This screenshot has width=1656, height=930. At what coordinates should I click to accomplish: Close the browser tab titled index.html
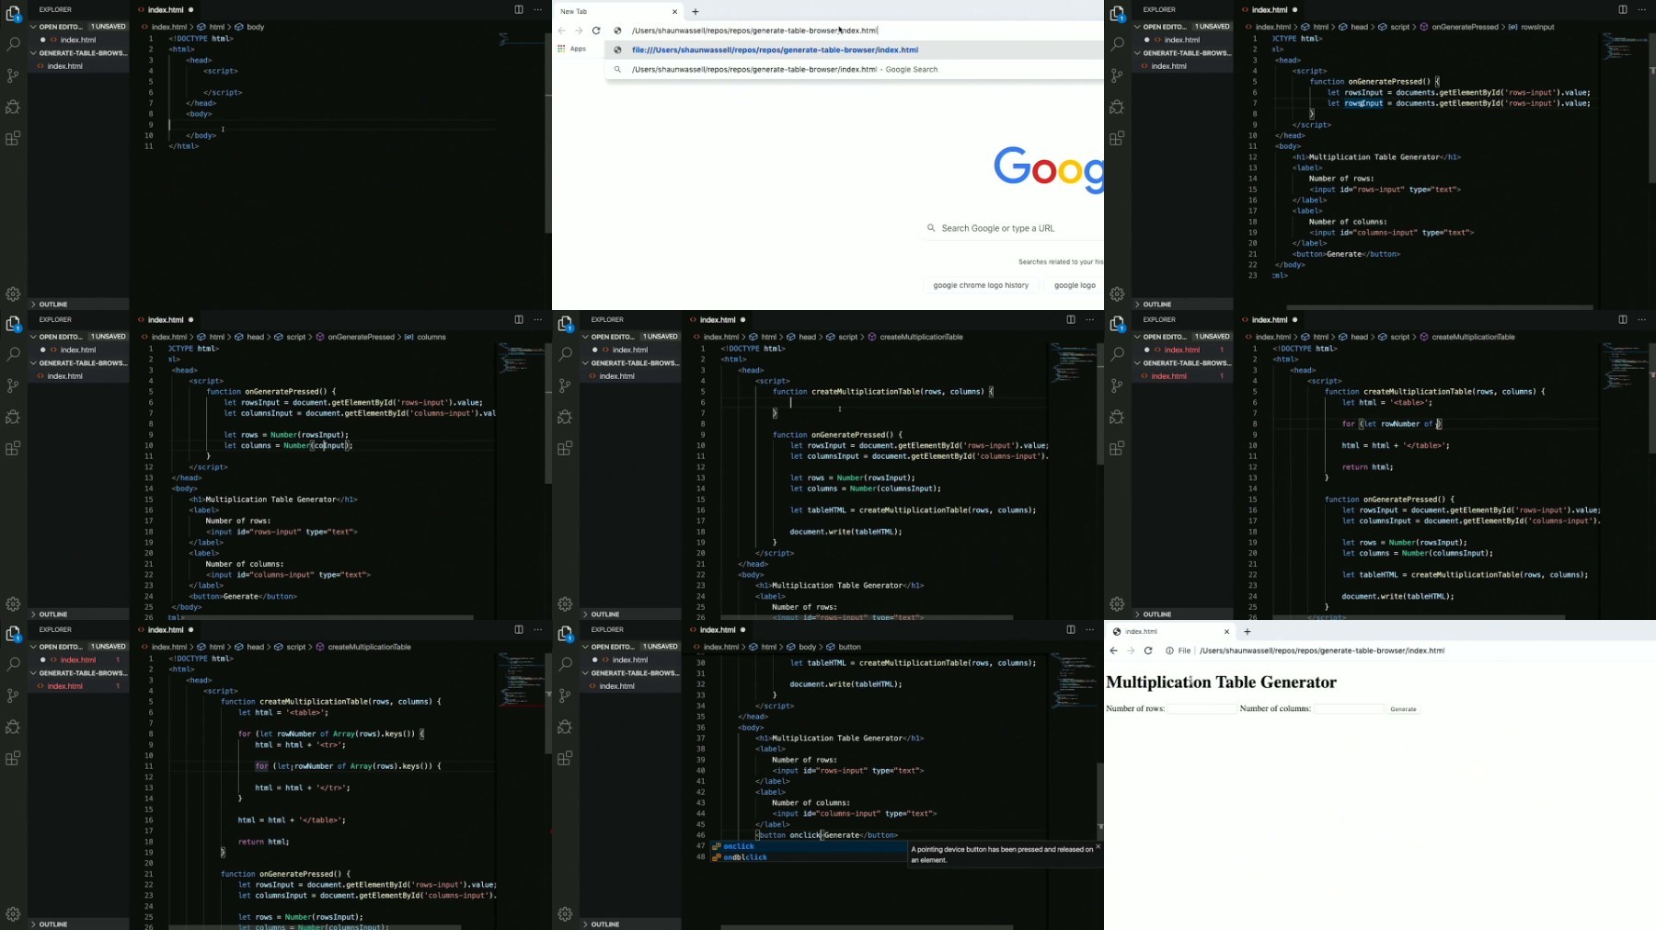(1226, 632)
